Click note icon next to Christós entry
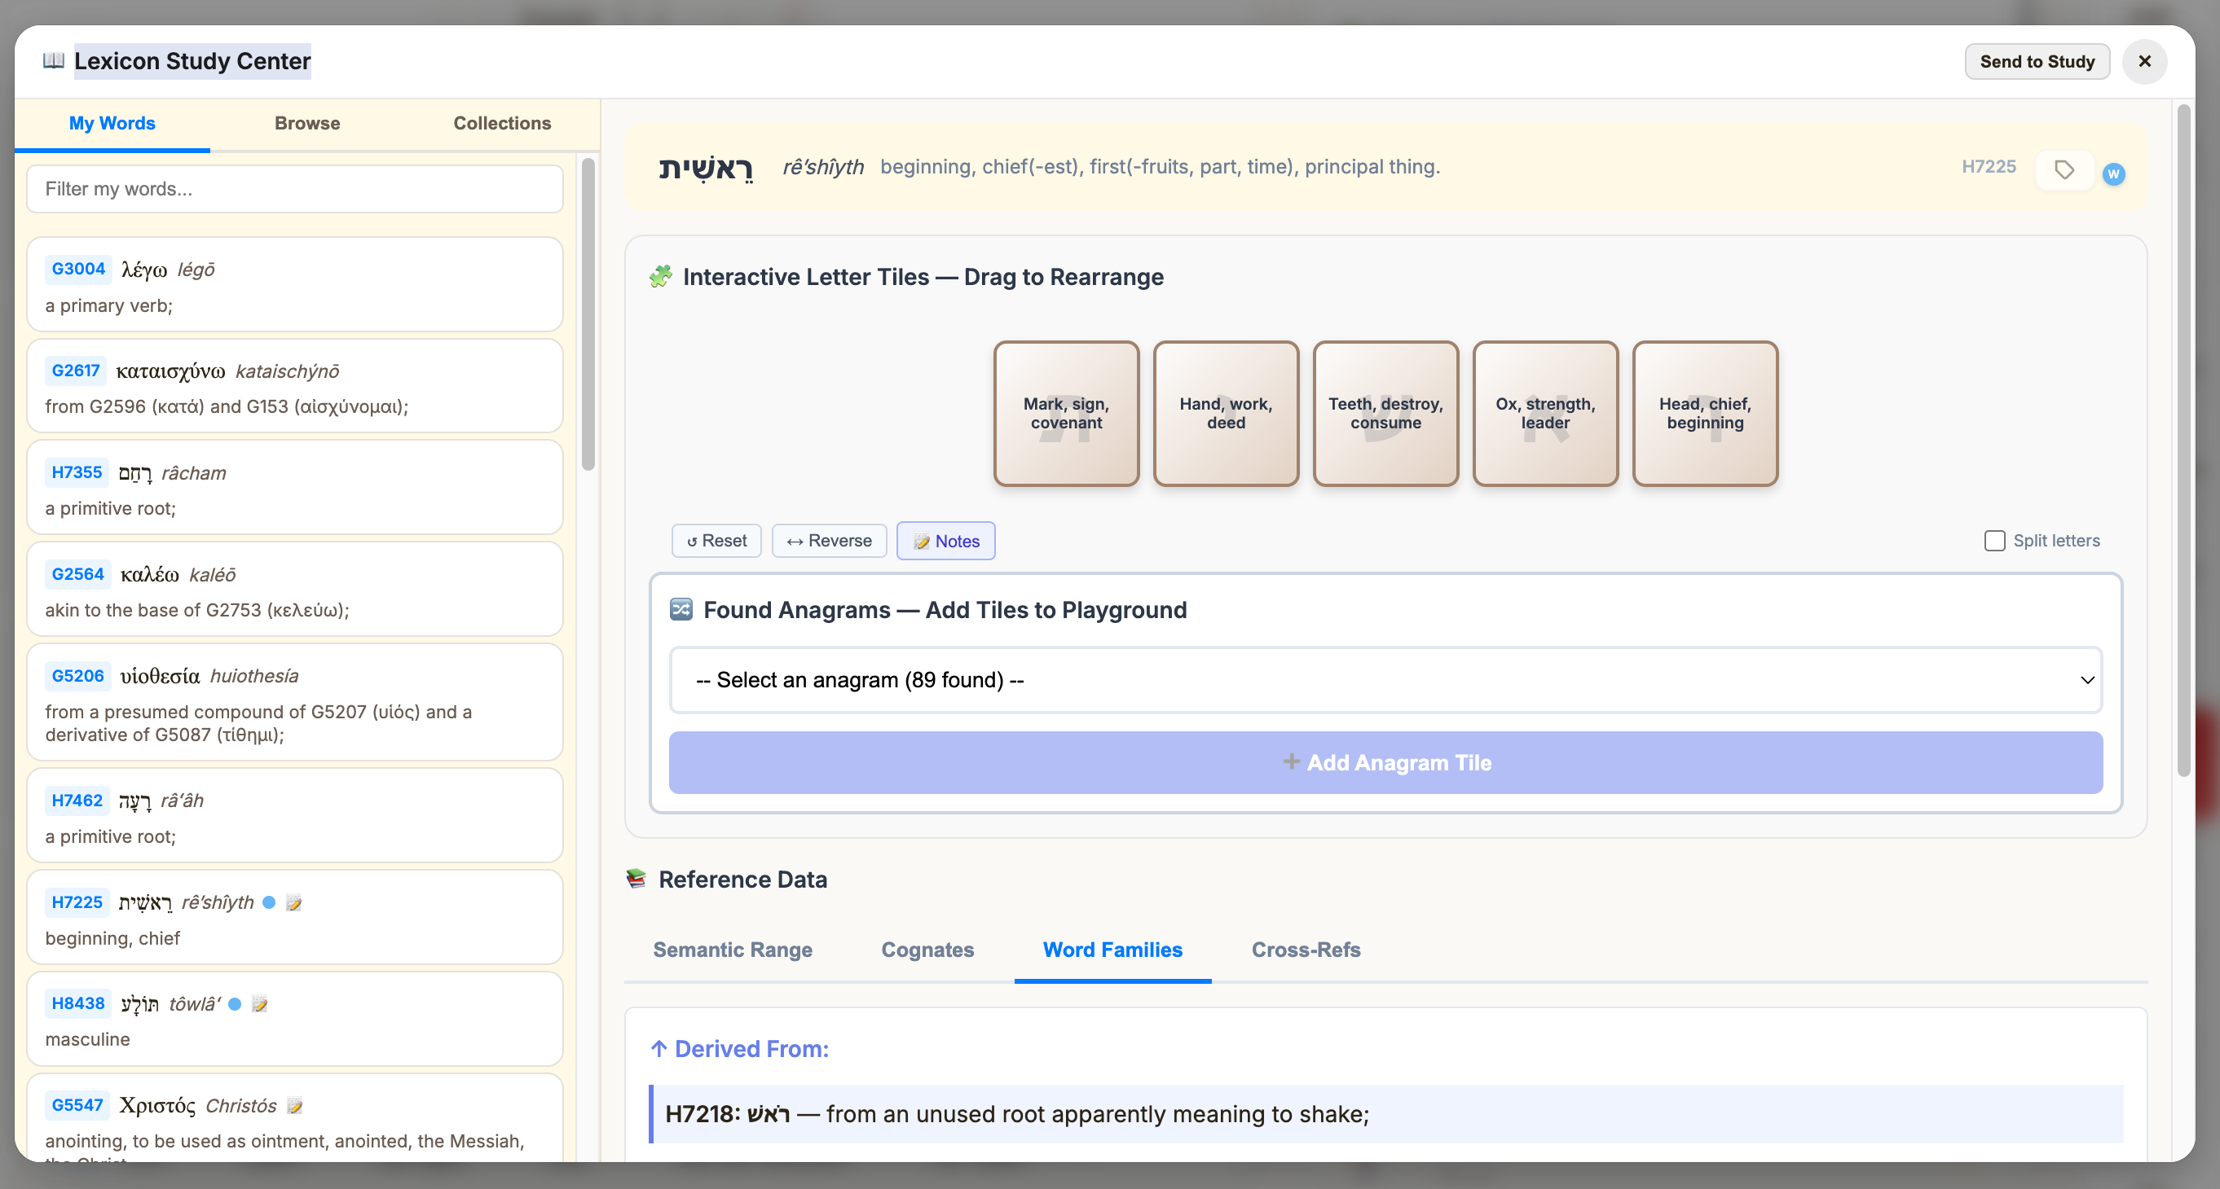 click(x=295, y=1105)
